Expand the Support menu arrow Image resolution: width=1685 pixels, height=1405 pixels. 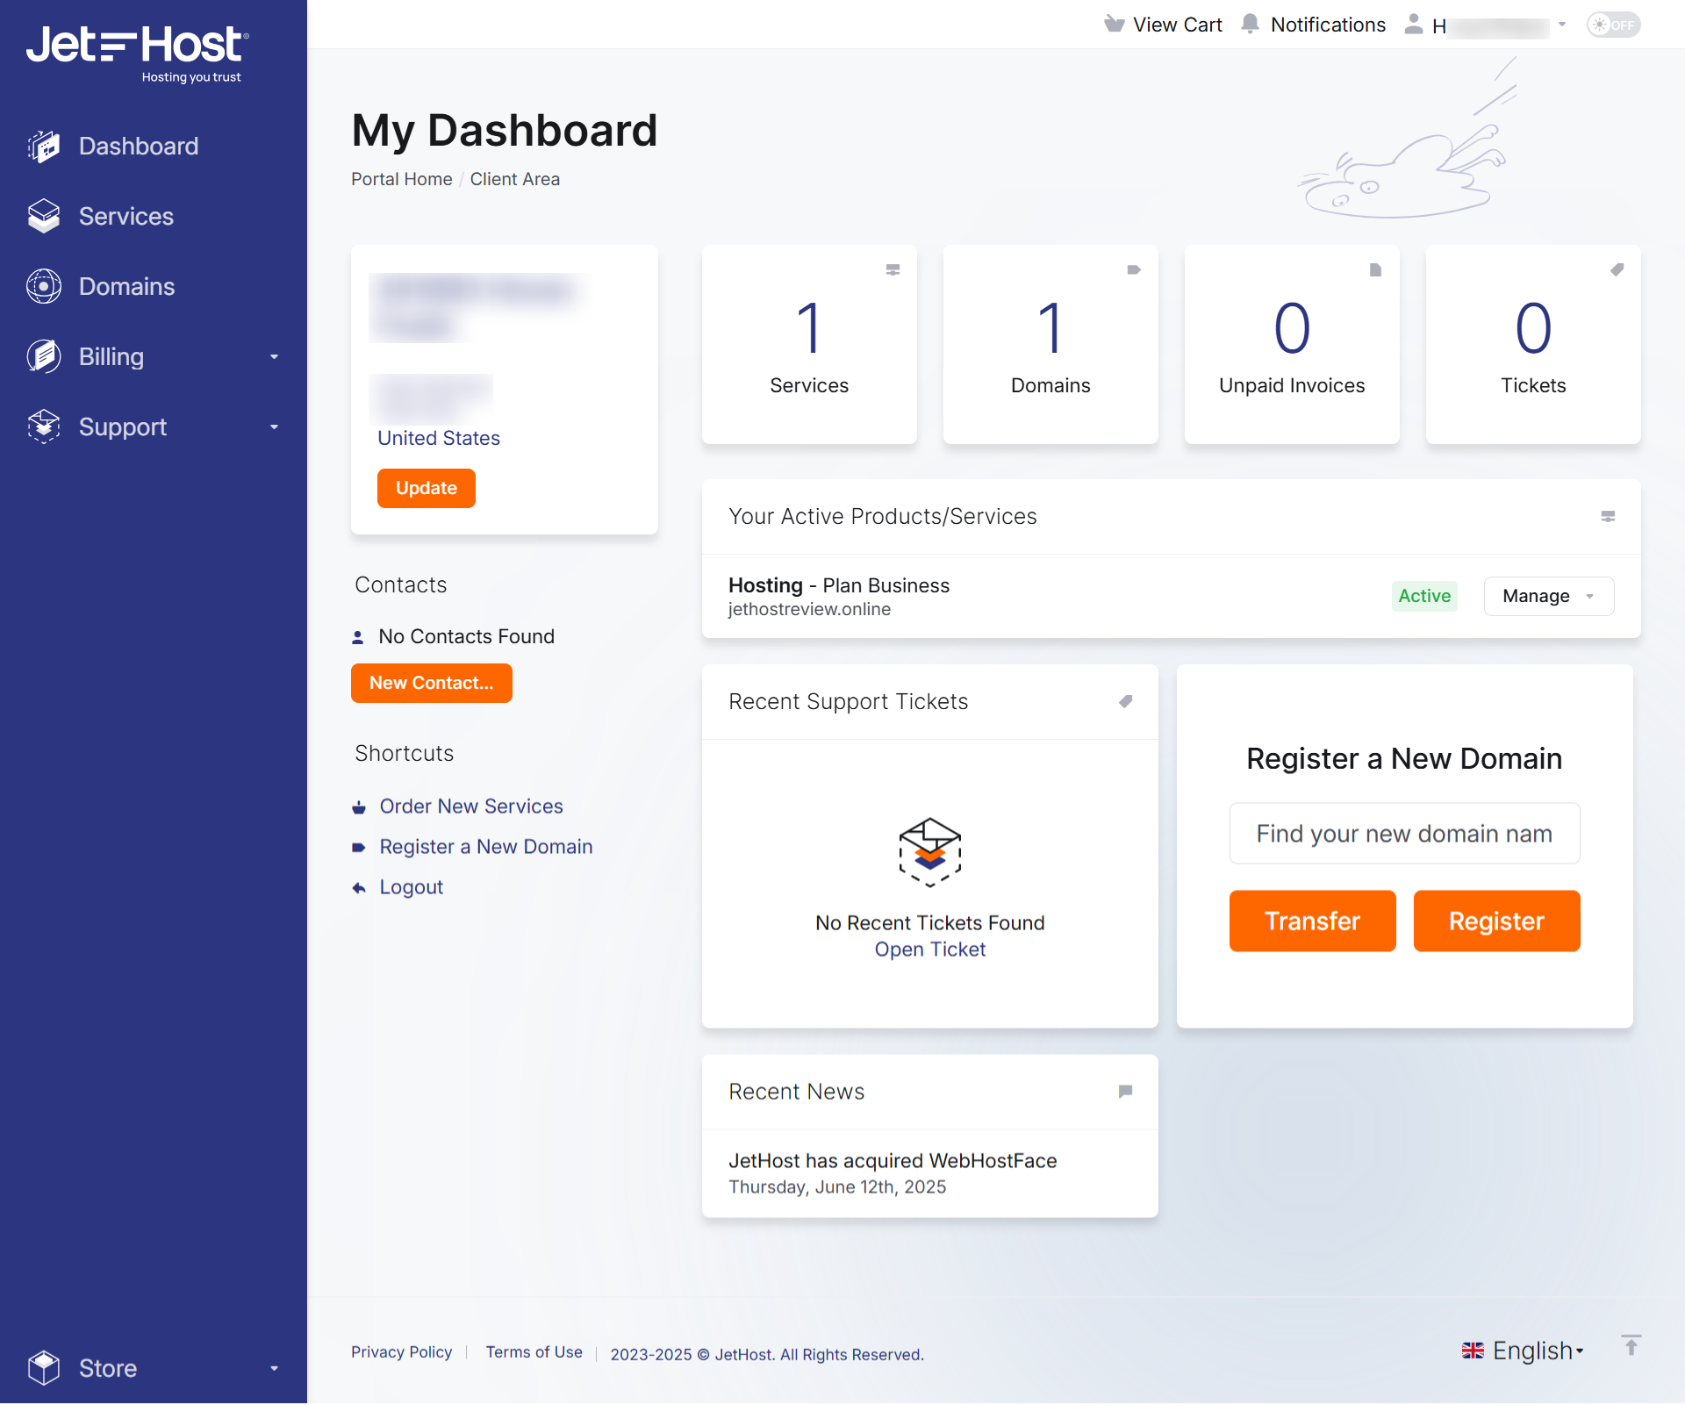[x=274, y=427]
